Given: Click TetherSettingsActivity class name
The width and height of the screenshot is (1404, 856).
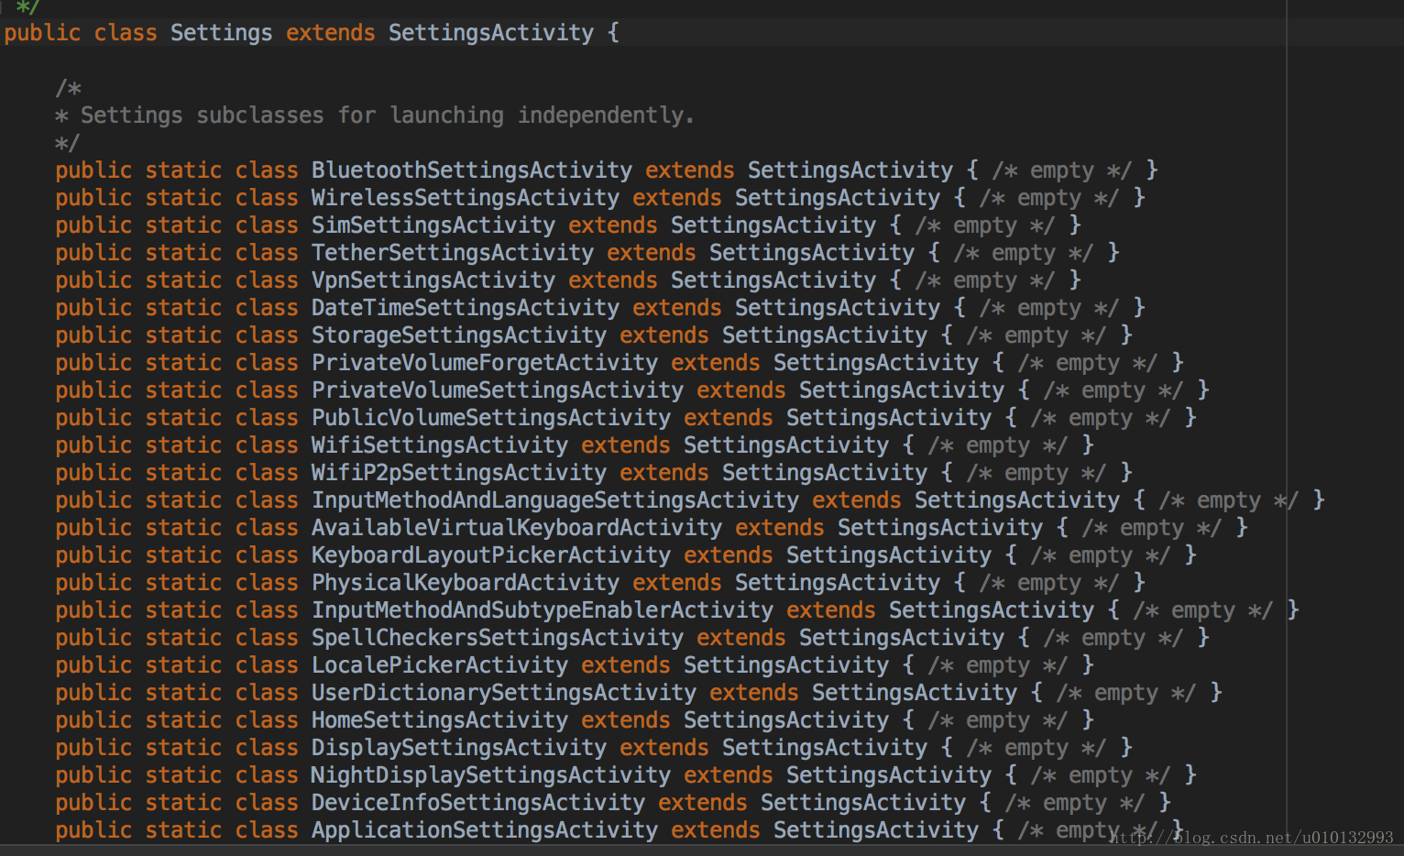Looking at the screenshot, I should point(453,253).
